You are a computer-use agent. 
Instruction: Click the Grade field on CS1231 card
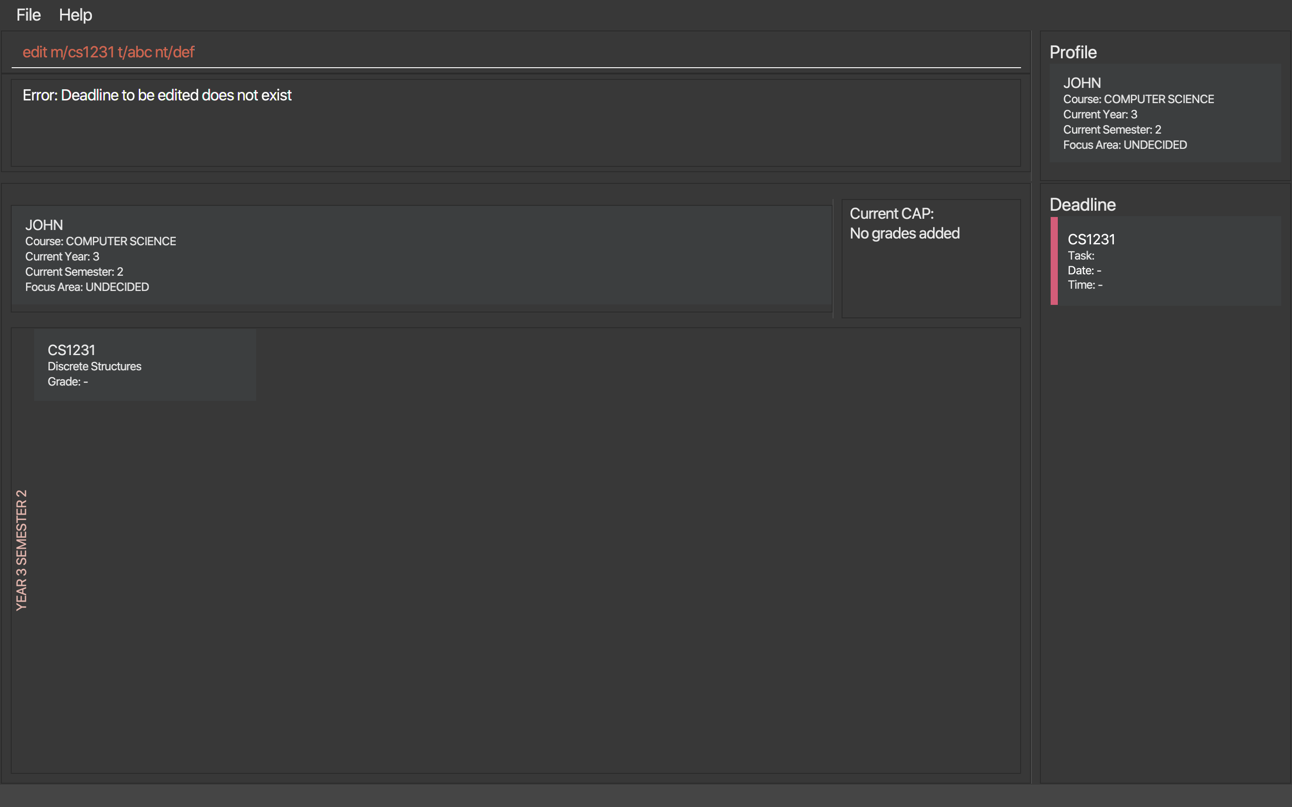(68, 382)
